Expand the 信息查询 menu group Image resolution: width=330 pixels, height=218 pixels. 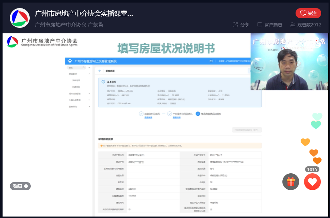tap(79, 107)
